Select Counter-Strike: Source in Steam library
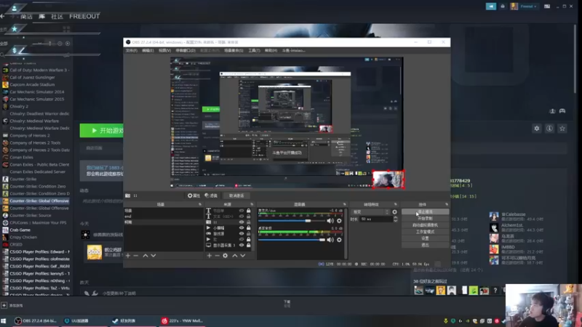Screen dimensions: 582x327 pyautogui.click(x=31, y=215)
